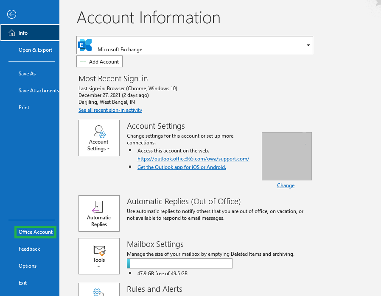
Task: Click the Mailbox Settings heading
Action: (155, 244)
